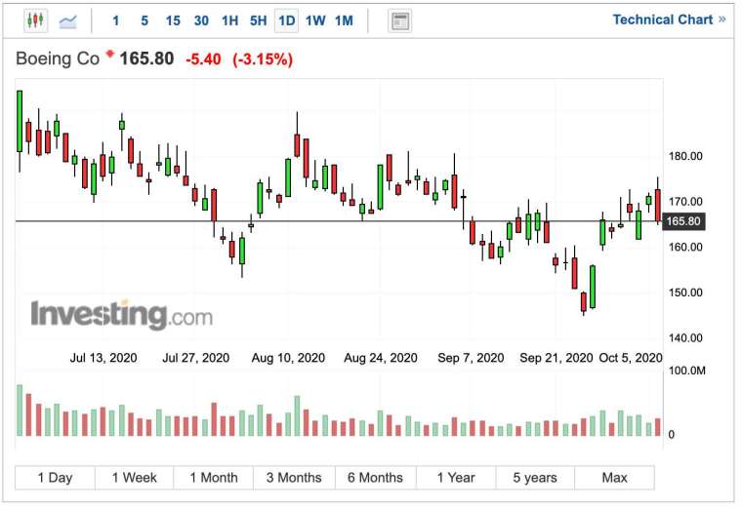The image size is (742, 508).
Task: Show the 3 Months range
Action: pyautogui.click(x=294, y=478)
